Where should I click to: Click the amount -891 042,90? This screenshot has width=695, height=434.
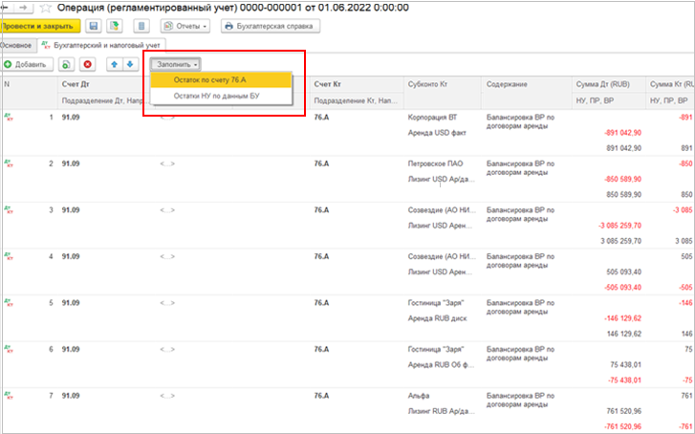click(622, 133)
